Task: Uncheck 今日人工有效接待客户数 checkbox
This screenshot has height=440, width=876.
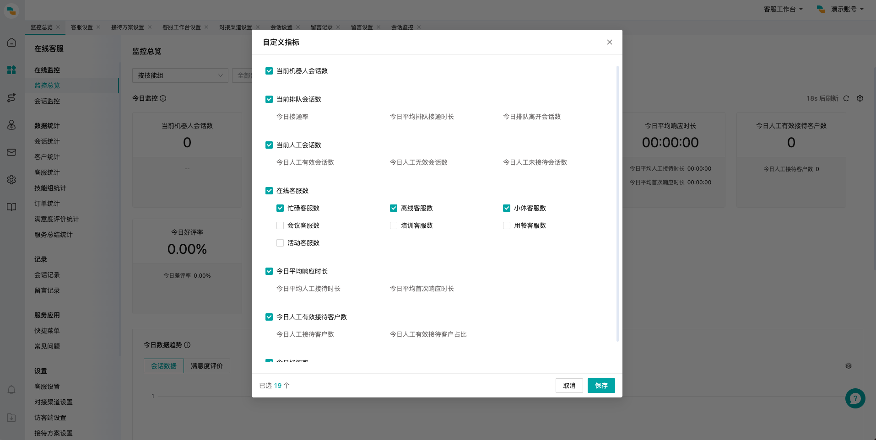Action: (x=269, y=317)
